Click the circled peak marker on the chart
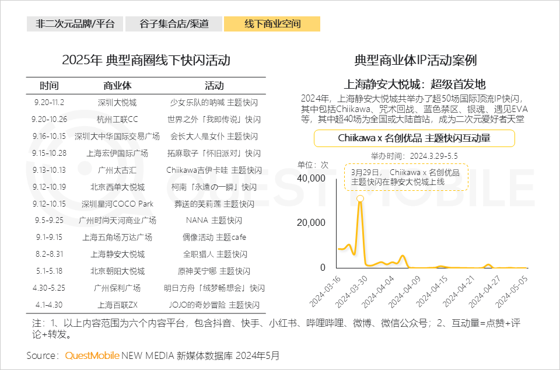 pyautogui.click(x=360, y=200)
